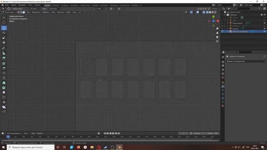Switch to the UV Editing workspace tab
Image resolution: width=267 pixels, height=150 pixels.
74,5
